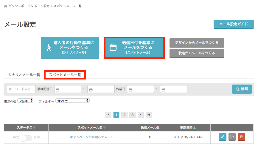Click the 検索 search button
The width and height of the screenshot is (258, 144).
(x=242, y=89)
